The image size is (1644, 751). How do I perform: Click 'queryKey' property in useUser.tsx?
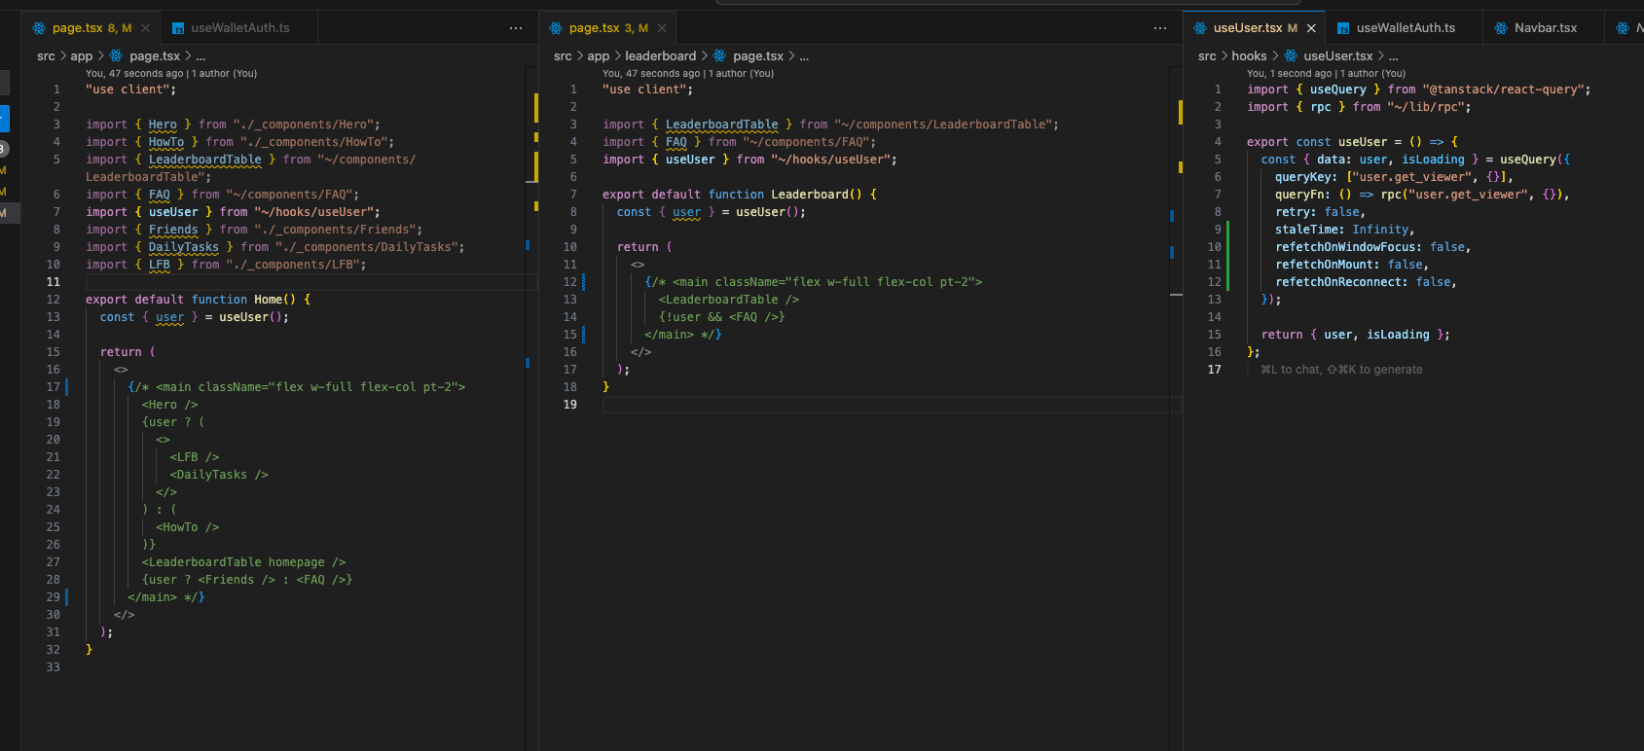pyautogui.click(x=1303, y=177)
